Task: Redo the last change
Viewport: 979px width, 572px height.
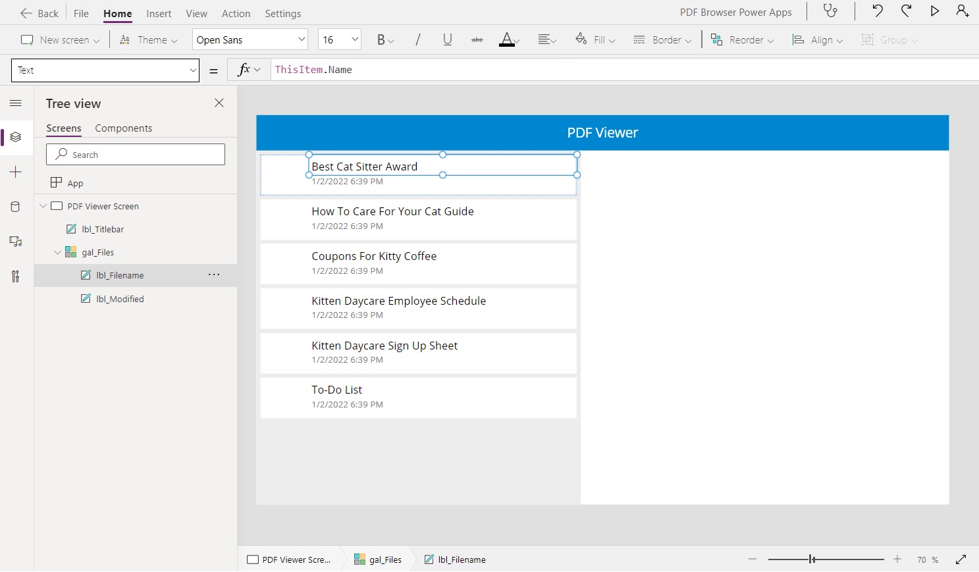Action: coord(906,11)
